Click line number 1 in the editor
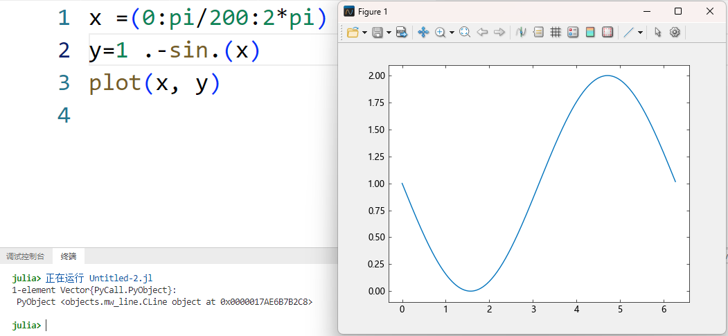The image size is (728, 336). point(64,17)
